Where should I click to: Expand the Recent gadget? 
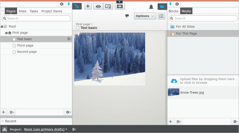pyautogui.click(x=3, y=121)
